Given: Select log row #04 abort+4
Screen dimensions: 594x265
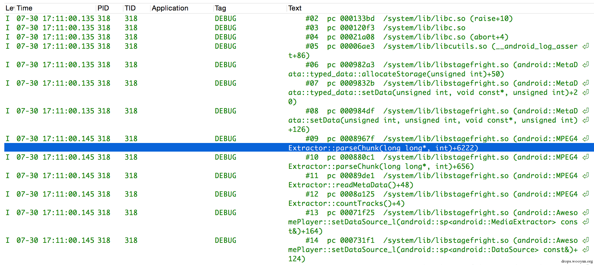Looking at the screenshot, I should pos(299,37).
